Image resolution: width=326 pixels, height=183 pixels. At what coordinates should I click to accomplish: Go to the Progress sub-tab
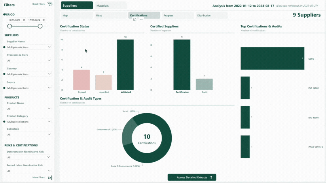coord(177,16)
